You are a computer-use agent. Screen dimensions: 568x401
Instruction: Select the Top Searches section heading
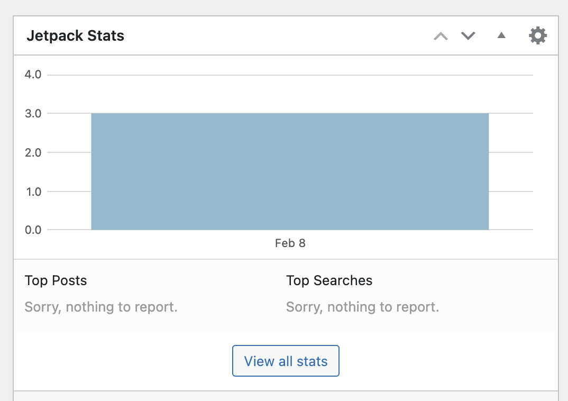(x=329, y=280)
